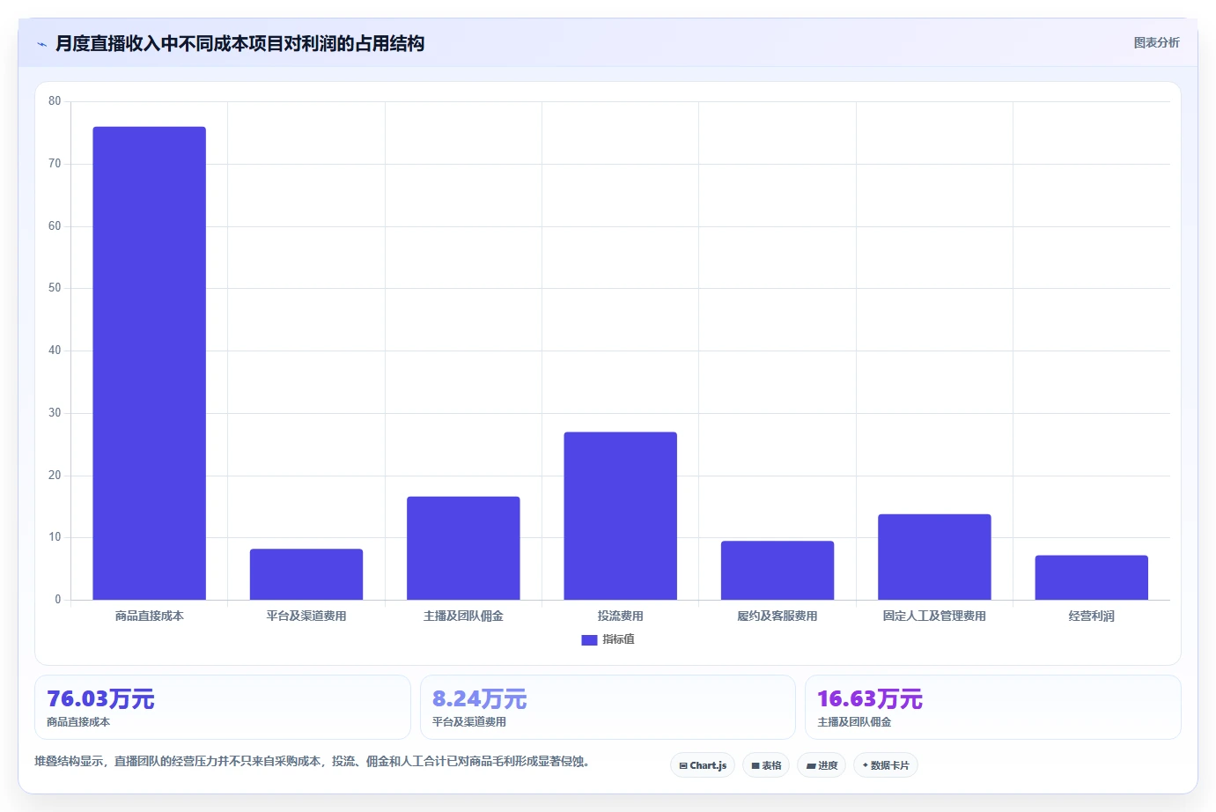Screen dimensions: 1216x812
Task: Click the x-axis label 平台及渠道费用
Action: tap(306, 616)
